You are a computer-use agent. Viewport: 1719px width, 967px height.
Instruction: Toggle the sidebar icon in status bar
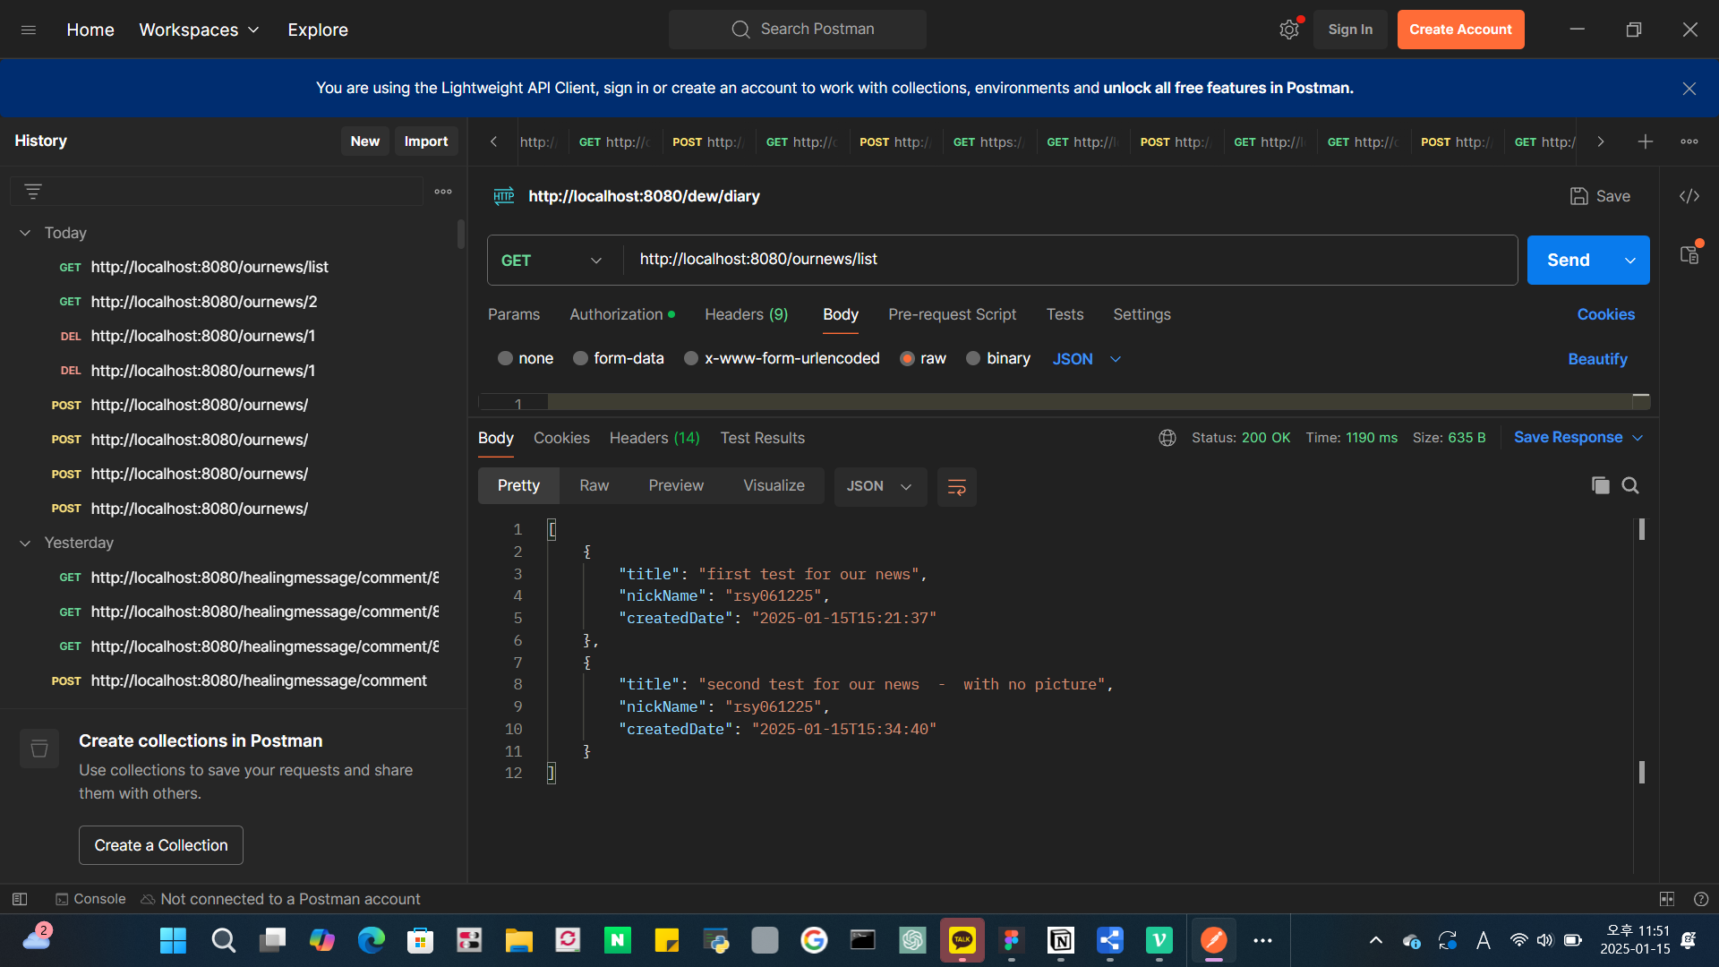[20, 899]
